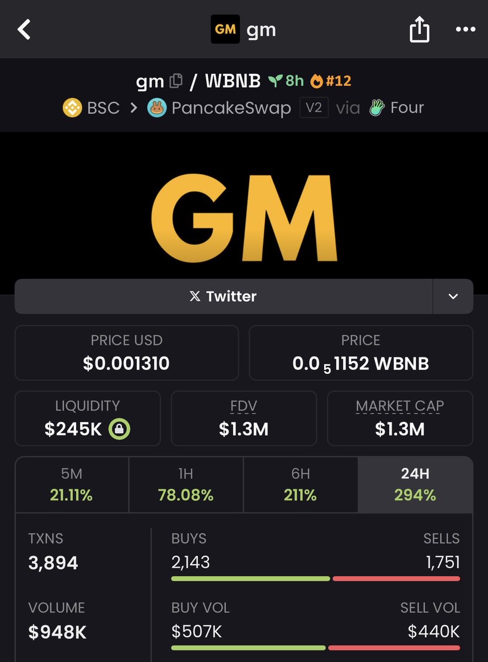488x662 pixels.
Task: Select the 24H timeframe tab
Action: (415, 485)
